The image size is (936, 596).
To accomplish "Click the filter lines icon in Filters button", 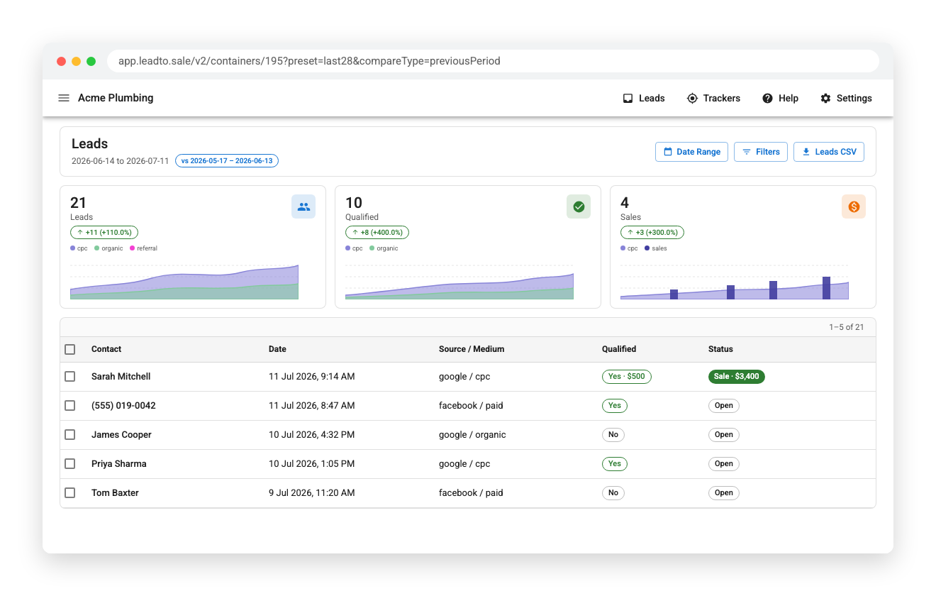I will click(x=747, y=152).
